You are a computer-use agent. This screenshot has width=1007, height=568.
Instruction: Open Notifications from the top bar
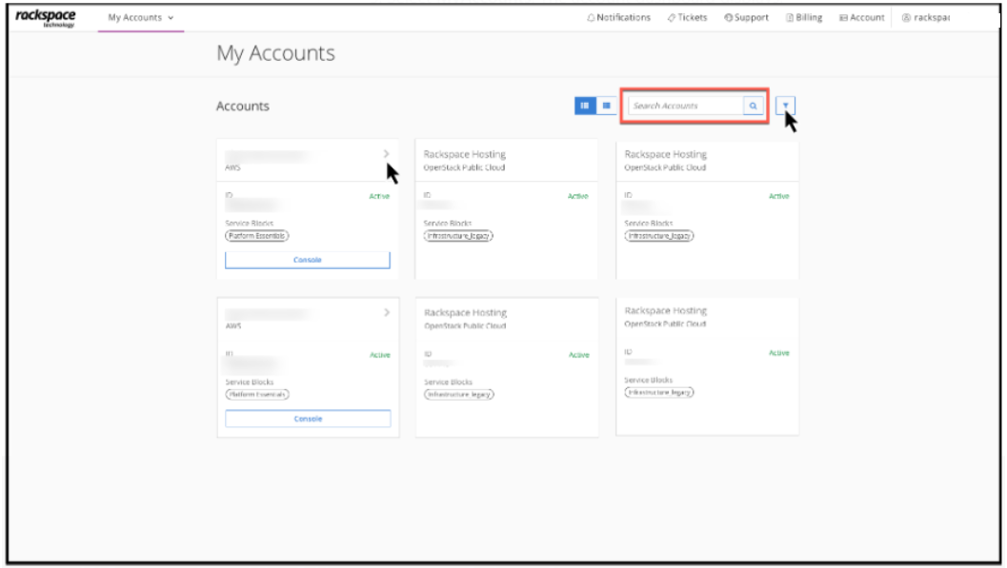coord(618,17)
